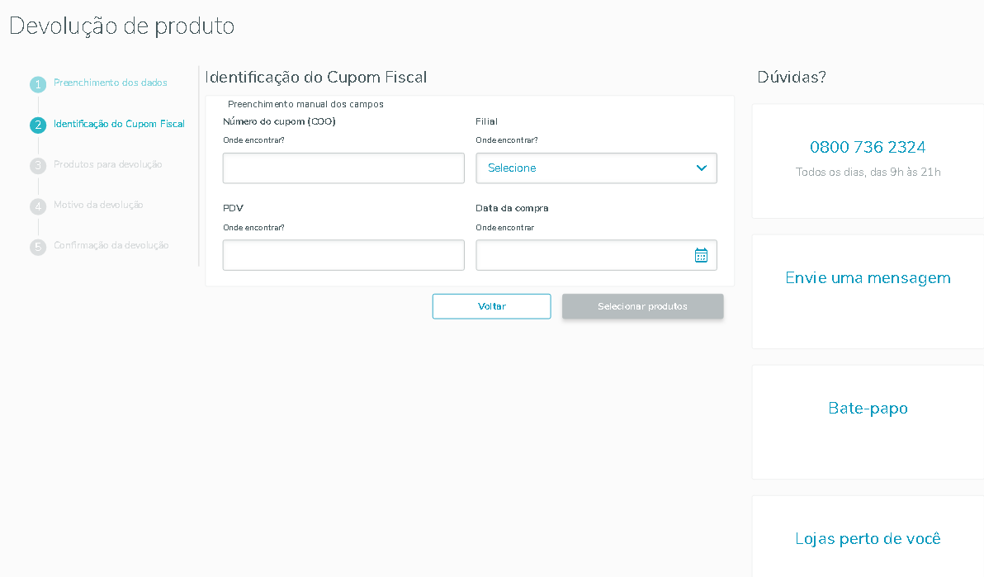Click Onde encontrar under Número do cupom
Image resolution: width=984 pixels, height=577 pixels.
click(253, 140)
